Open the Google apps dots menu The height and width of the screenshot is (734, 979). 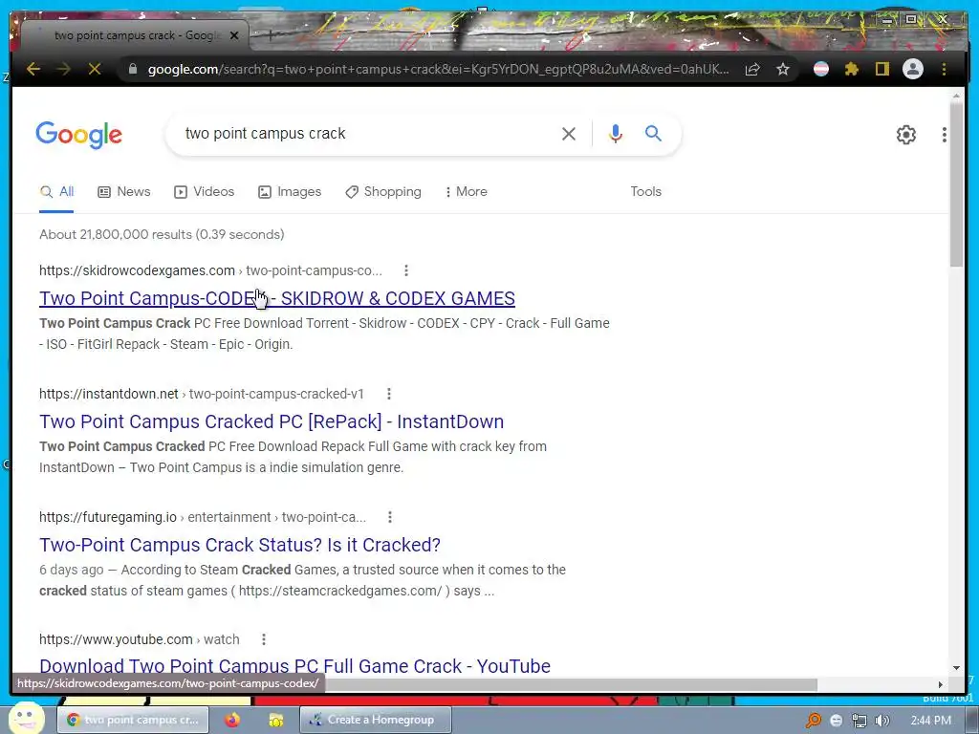click(944, 135)
